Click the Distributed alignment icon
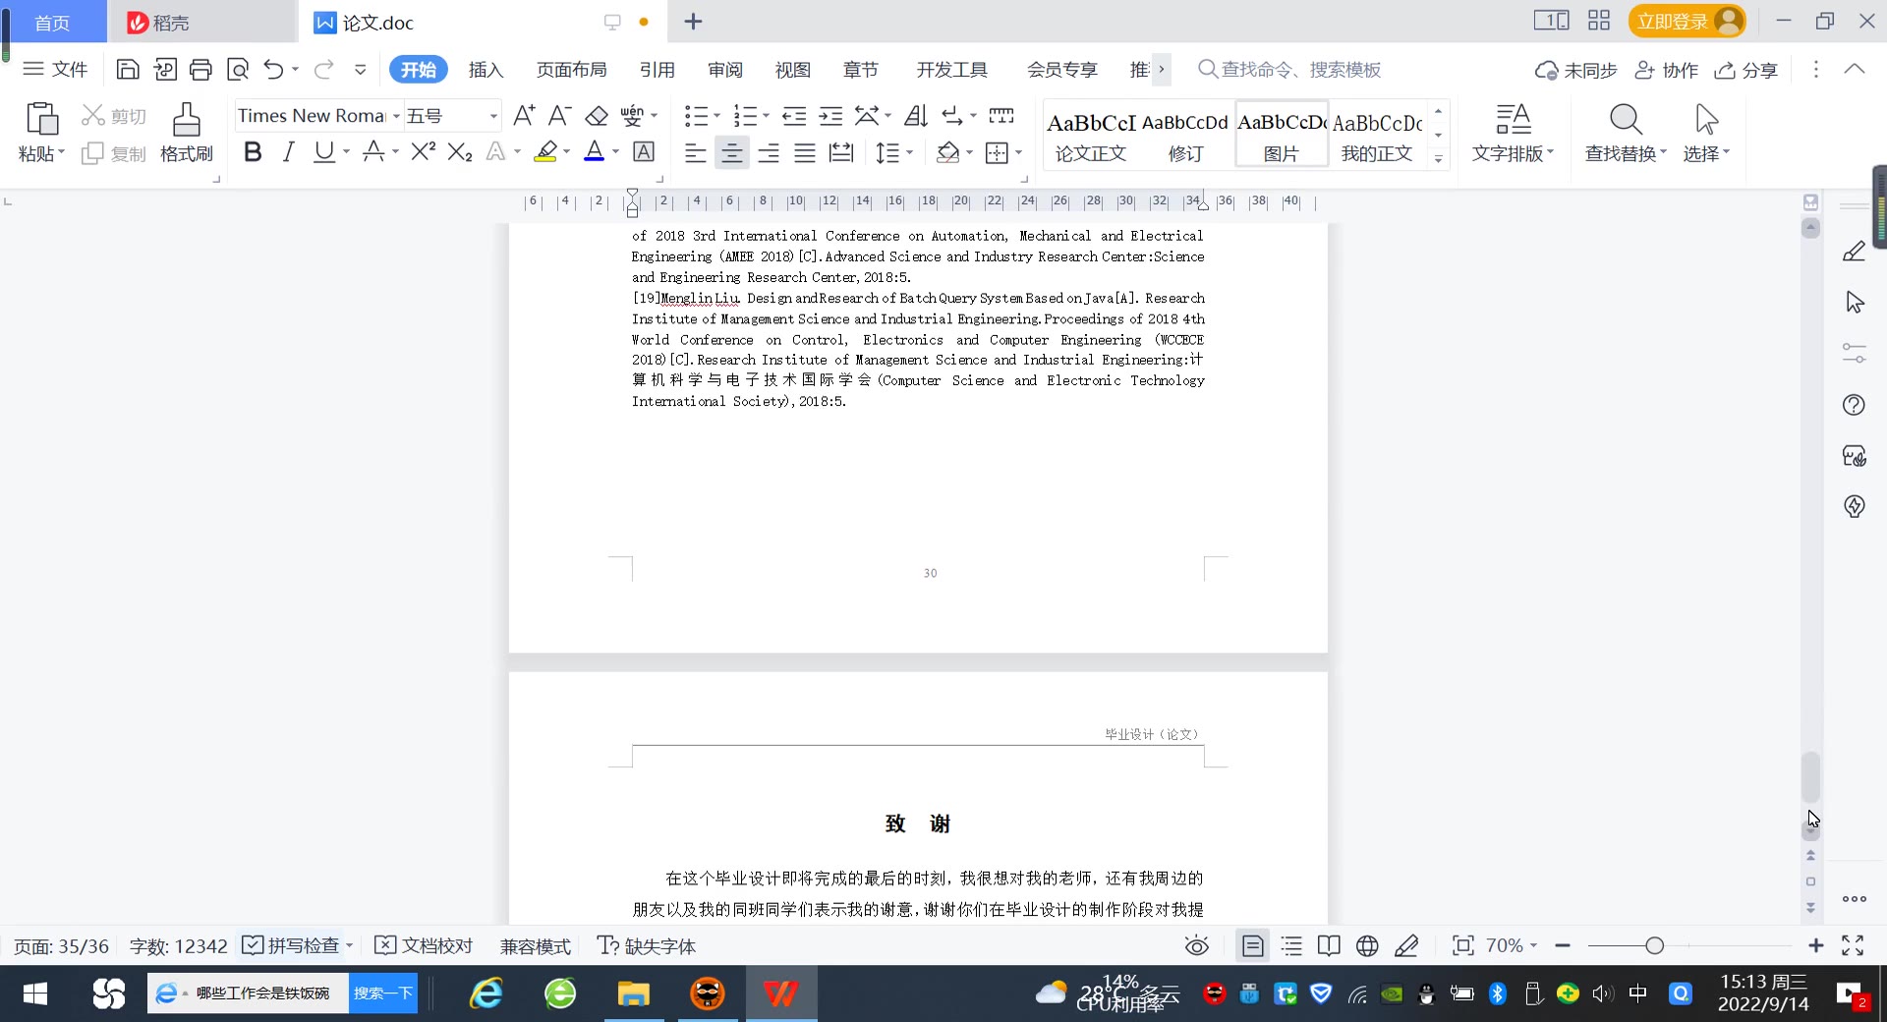Image resolution: width=1887 pixels, height=1022 pixels. (841, 152)
